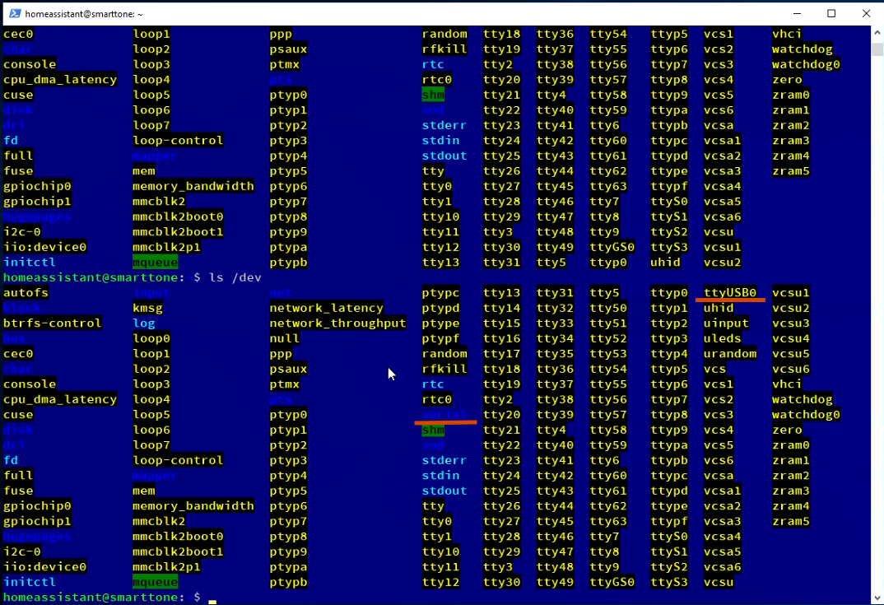Click the underlined serial directory entry

pos(444,415)
